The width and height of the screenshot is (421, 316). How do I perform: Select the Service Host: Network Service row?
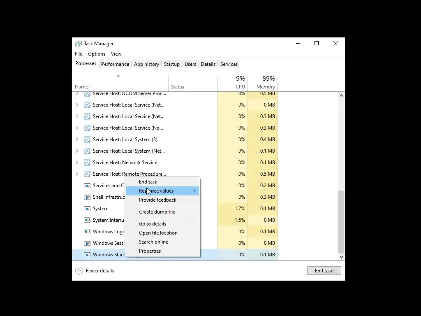click(x=175, y=163)
